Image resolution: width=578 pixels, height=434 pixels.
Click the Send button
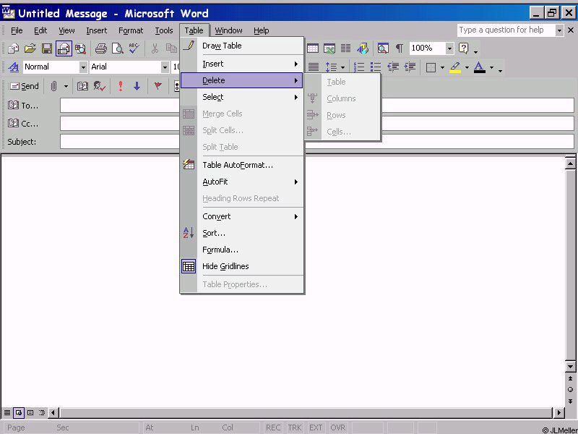pyautogui.click(x=25, y=86)
